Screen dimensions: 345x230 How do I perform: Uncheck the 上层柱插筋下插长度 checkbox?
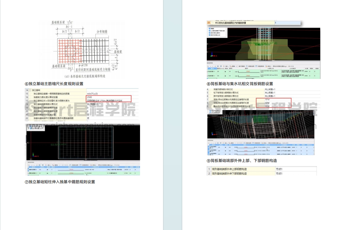coord(209,31)
